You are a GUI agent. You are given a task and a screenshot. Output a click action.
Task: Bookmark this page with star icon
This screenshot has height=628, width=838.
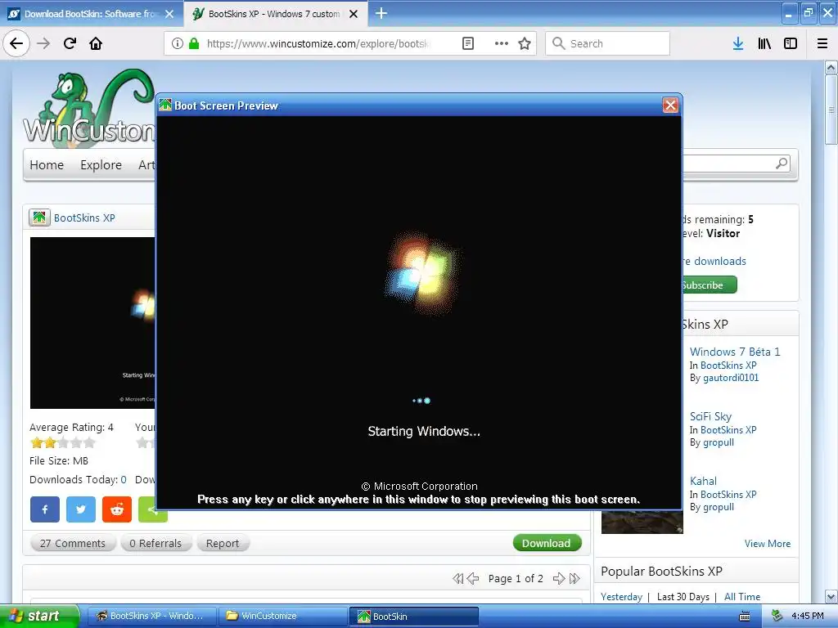(x=525, y=43)
